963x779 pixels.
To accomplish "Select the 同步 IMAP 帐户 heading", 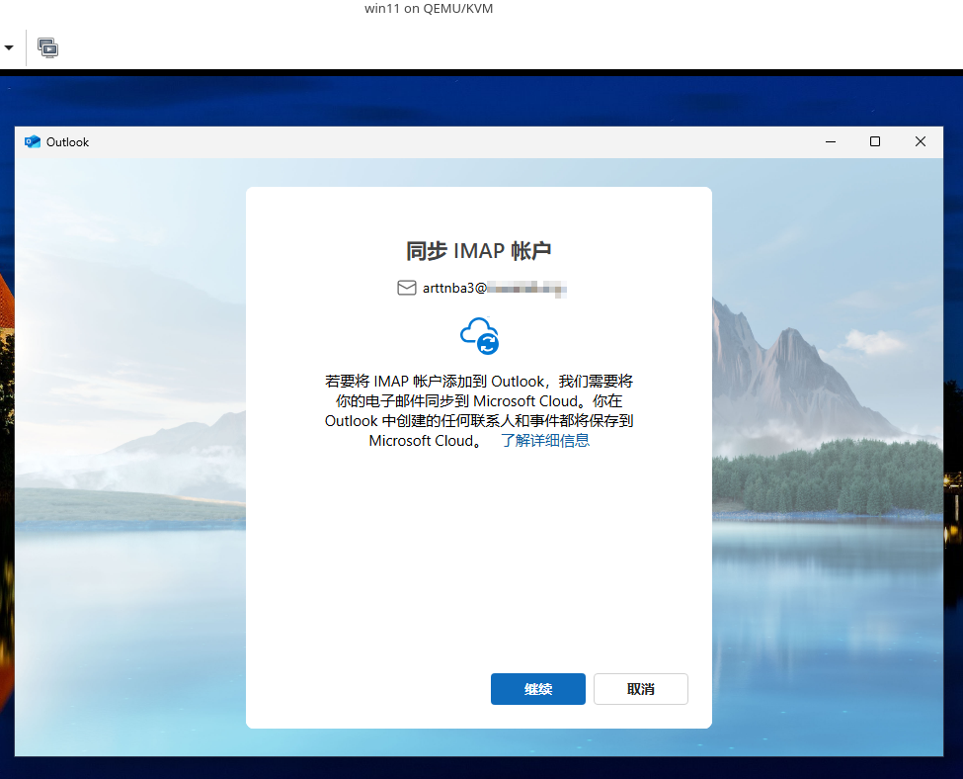I will pyautogui.click(x=478, y=251).
